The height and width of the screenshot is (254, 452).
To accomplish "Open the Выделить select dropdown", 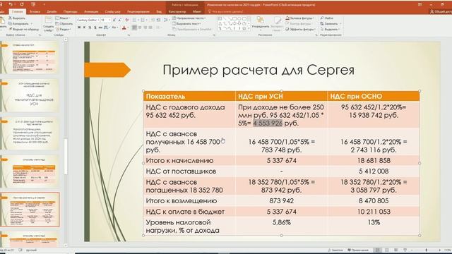I will pyautogui.click(x=330, y=29).
